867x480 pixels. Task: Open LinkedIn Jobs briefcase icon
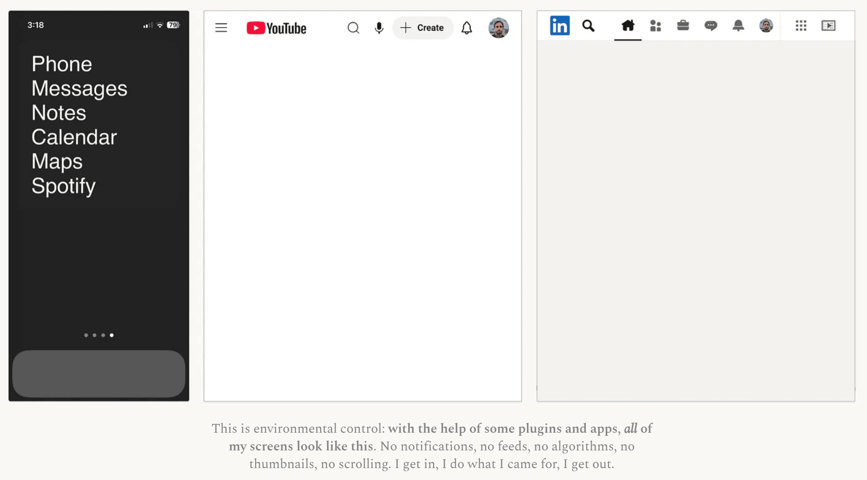click(683, 26)
